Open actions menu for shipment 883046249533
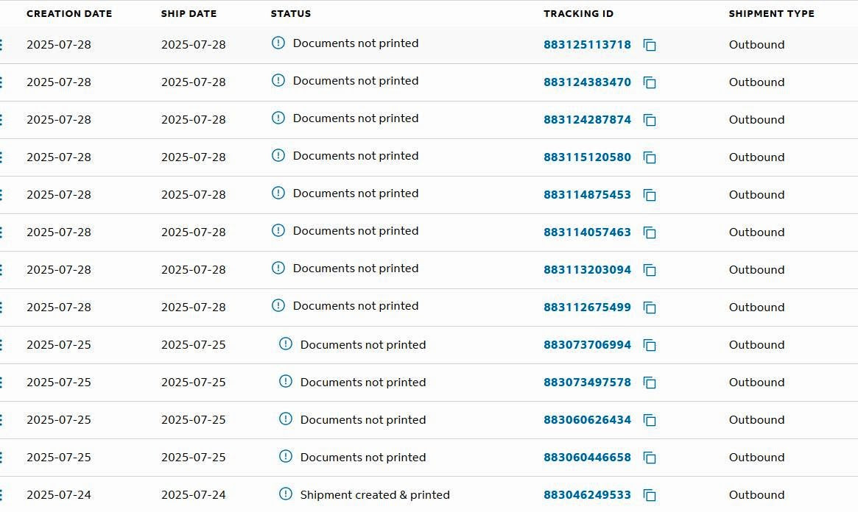This screenshot has width=858, height=512. pyautogui.click(x=1, y=495)
